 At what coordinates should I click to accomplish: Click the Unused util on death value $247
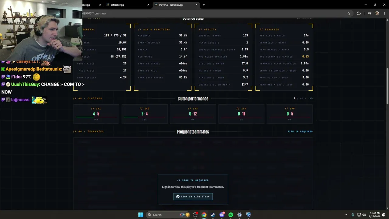point(245,85)
